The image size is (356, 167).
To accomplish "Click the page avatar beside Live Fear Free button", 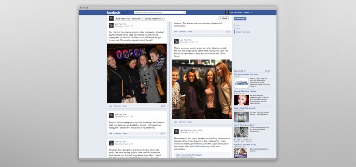I will coord(111,19).
